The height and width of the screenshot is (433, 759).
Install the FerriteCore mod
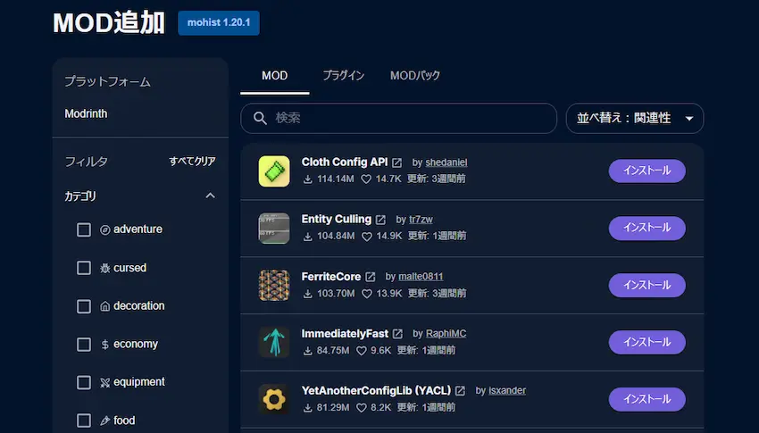point(646,286)
